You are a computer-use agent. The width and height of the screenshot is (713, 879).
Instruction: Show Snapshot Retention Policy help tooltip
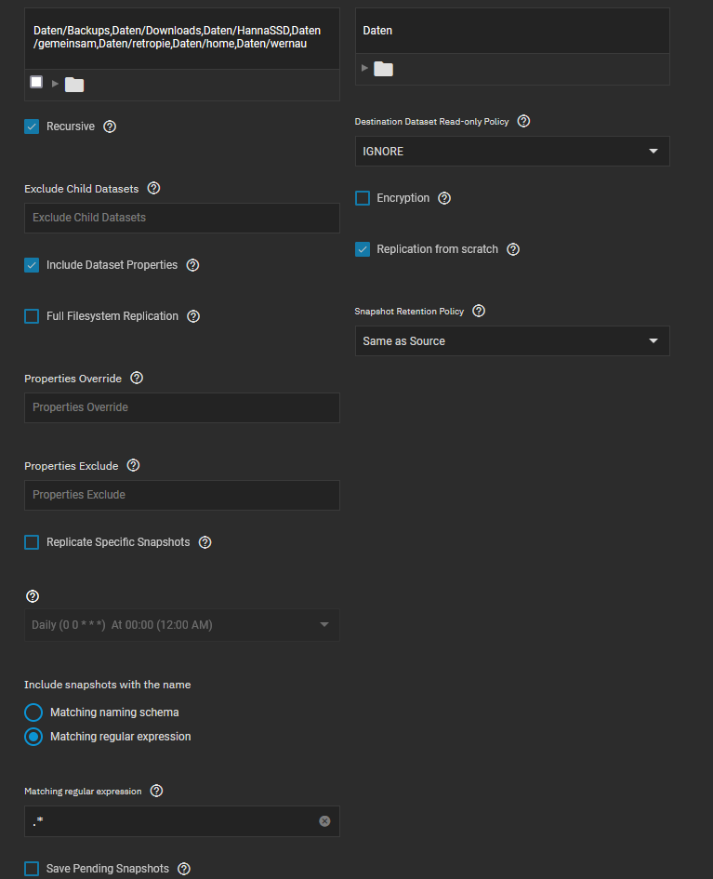pos(479,311)
